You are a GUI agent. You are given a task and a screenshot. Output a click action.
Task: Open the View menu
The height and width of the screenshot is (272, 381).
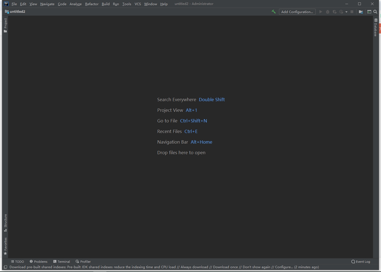tap(33, 4)
